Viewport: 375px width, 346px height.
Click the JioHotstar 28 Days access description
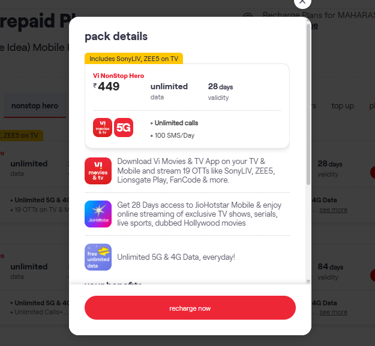coord(199,214)
